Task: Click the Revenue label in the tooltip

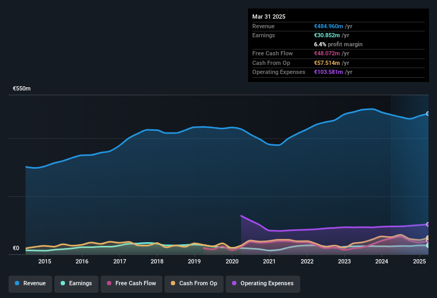Action: tap(263, 26)
